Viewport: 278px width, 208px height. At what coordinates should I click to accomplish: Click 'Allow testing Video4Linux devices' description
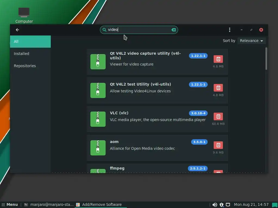140,91
